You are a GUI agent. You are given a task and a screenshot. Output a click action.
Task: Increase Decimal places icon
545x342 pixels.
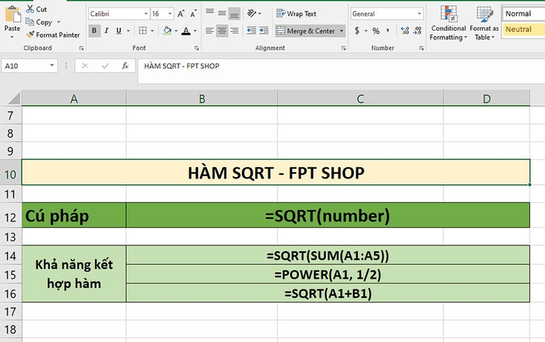405,31
